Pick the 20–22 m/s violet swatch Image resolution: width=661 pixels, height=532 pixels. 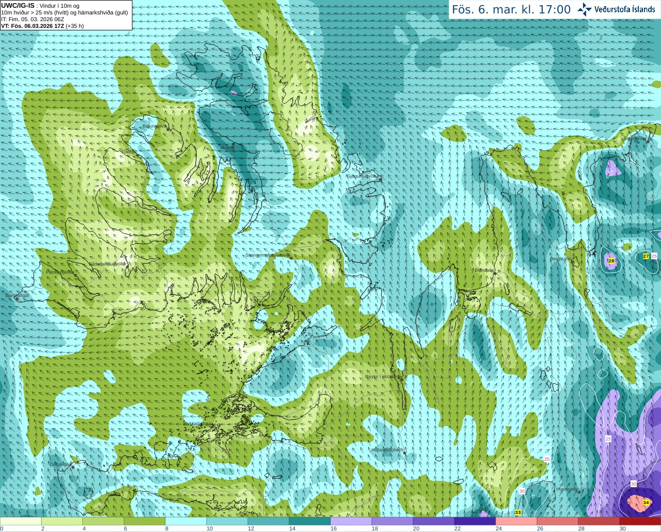[434, 521]
